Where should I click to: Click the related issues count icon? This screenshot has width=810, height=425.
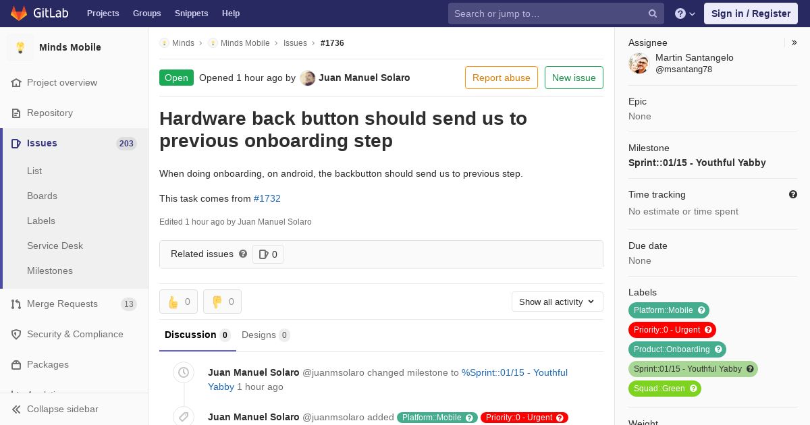[x=263, y=254]
